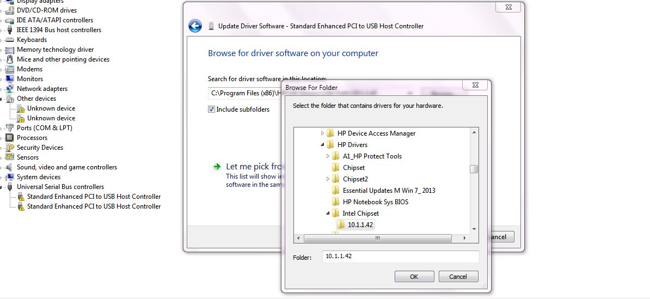Select the A1_HP Protect Tools folder

(372, 156)
